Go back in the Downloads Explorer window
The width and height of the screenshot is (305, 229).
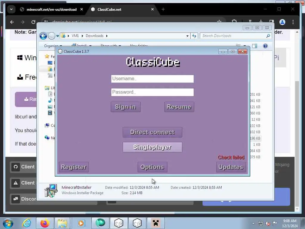43,36
